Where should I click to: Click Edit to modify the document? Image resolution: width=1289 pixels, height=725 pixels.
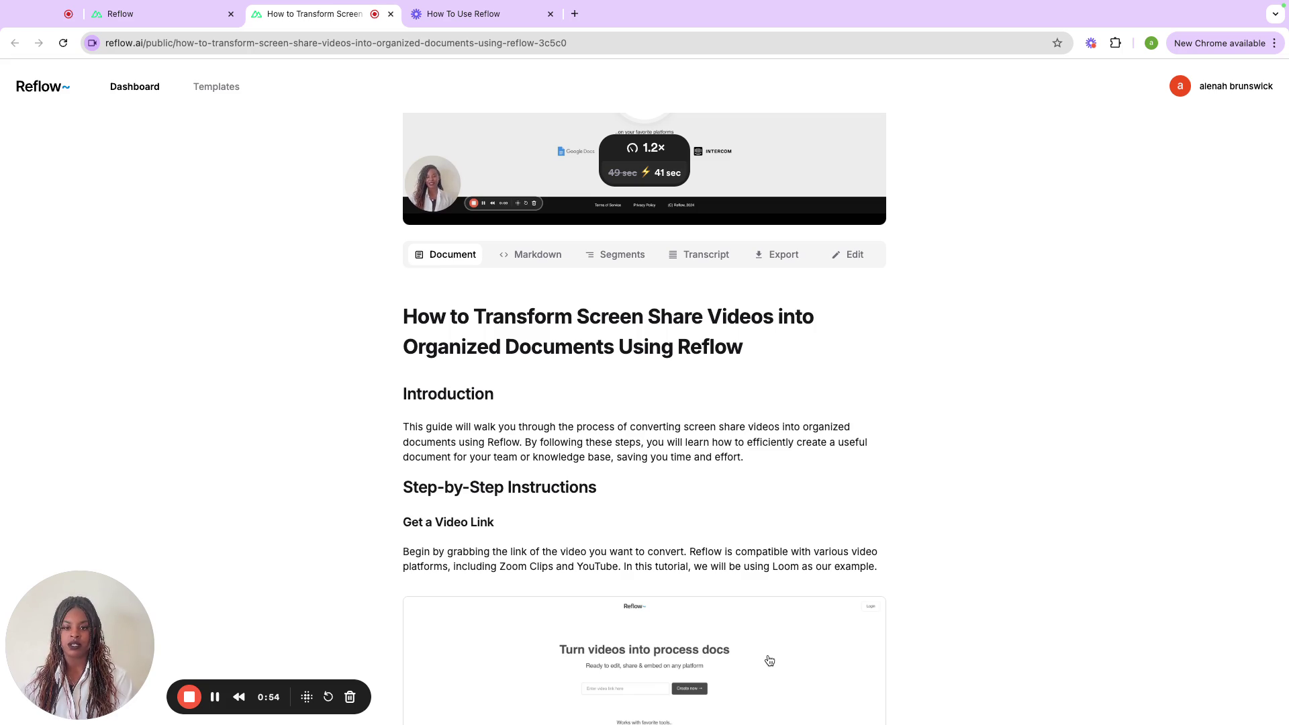pos(848,254)
